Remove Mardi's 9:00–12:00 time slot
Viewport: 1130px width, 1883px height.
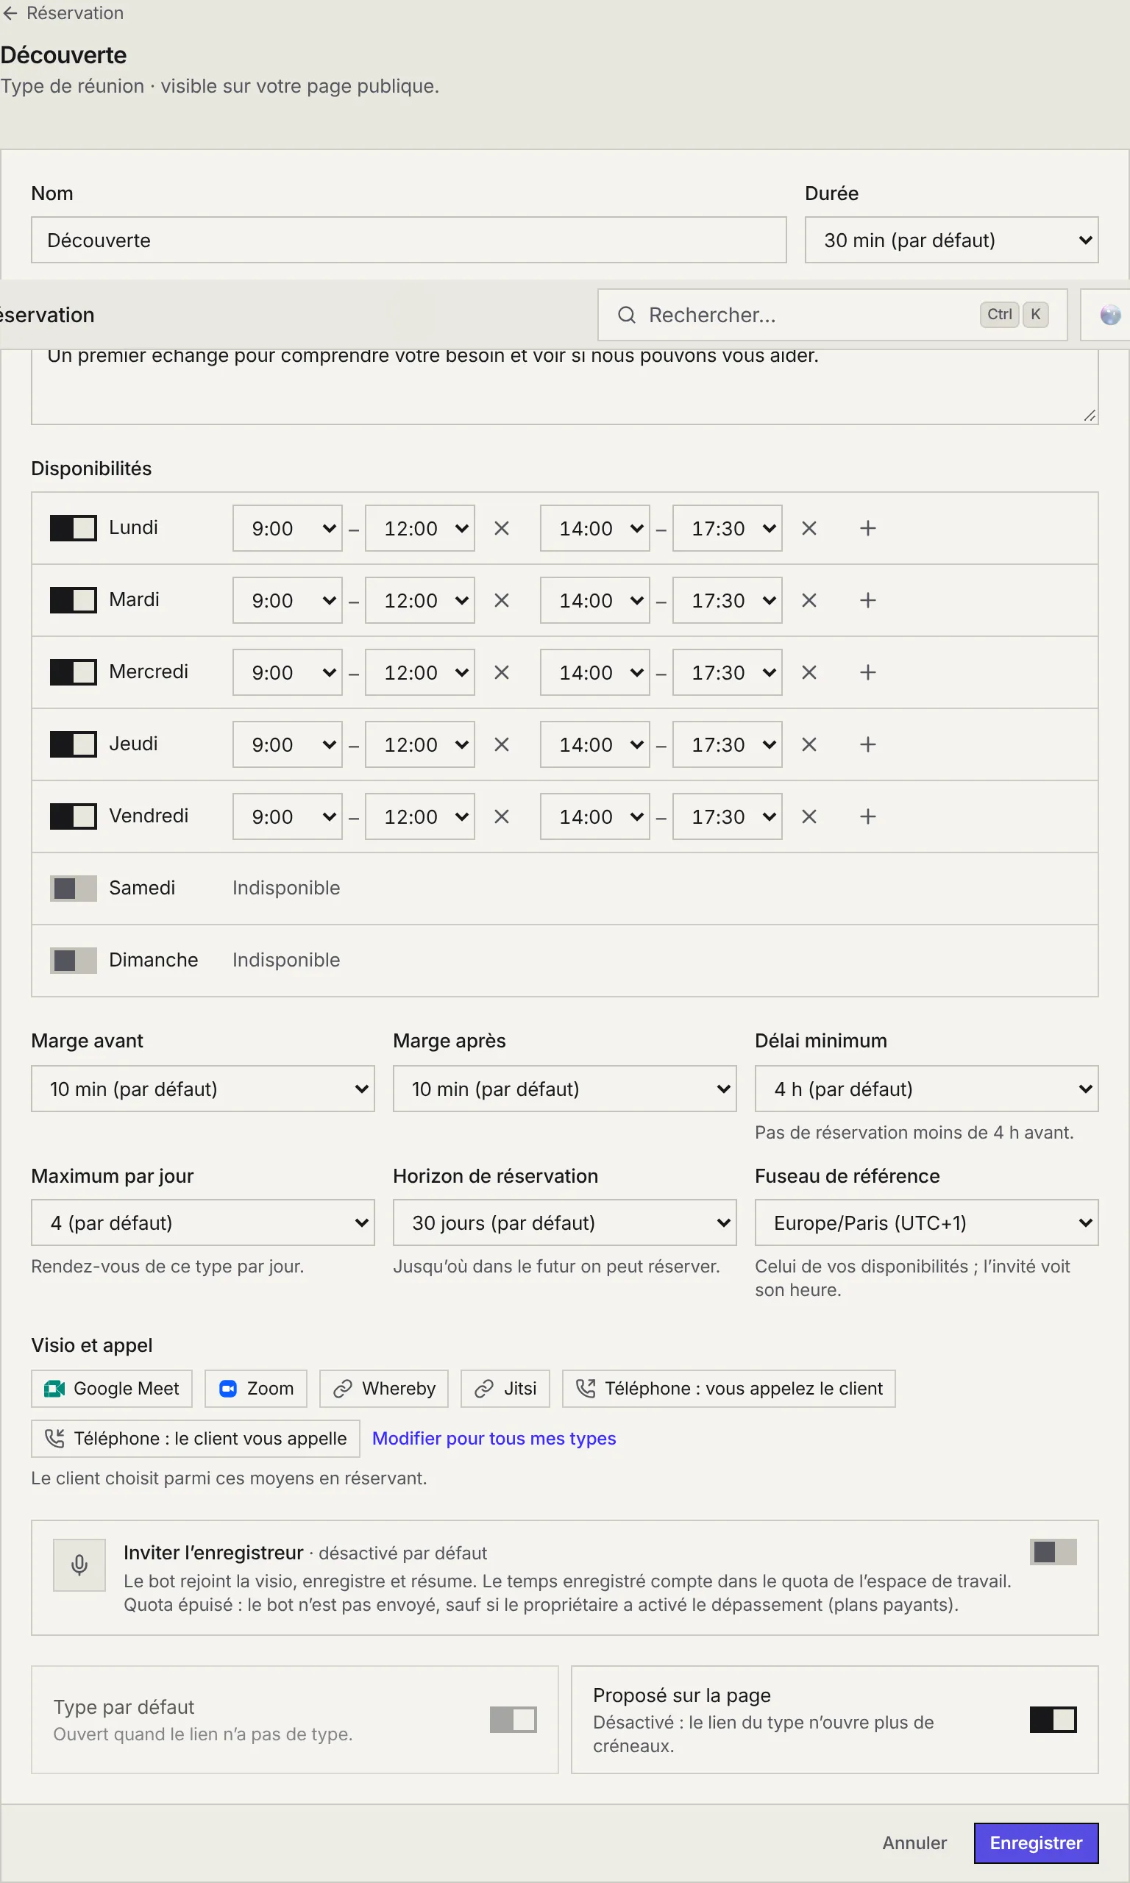pyautogui.click(x=501, y=600)
